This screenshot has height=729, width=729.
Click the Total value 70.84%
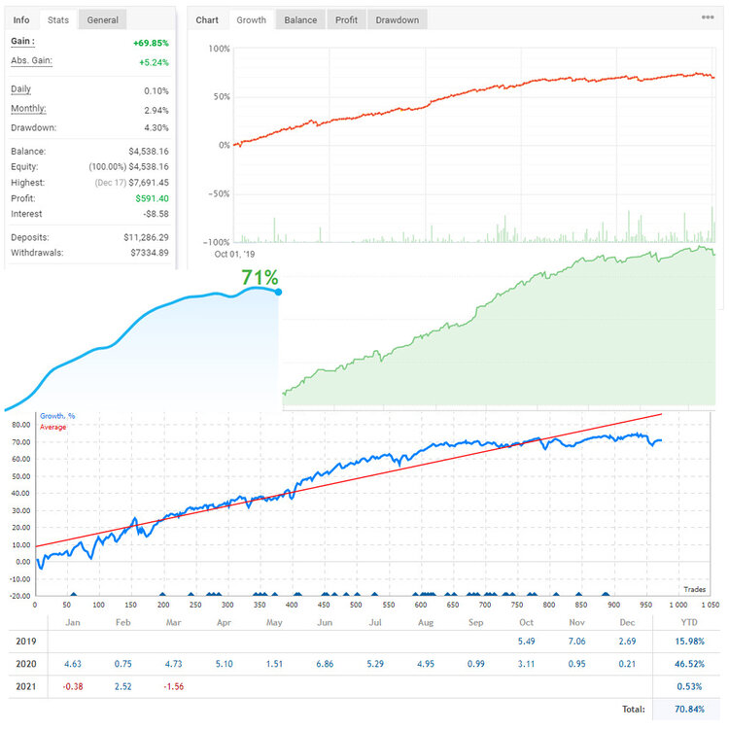point(689,710)
